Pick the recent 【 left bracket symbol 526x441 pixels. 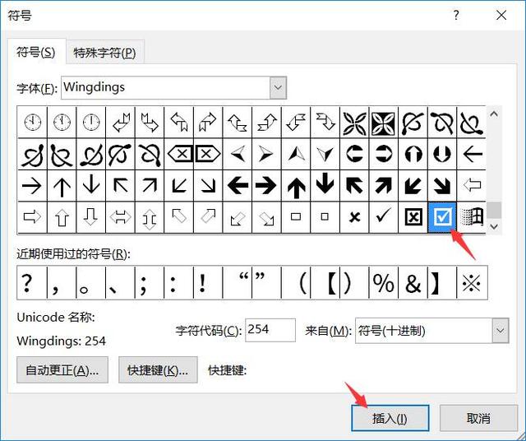point(325,283)
